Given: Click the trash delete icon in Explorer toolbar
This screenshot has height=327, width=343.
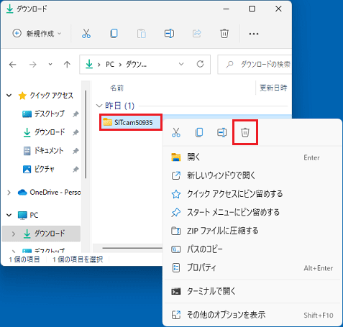Looking at the screenshot, I should [224, 33].
